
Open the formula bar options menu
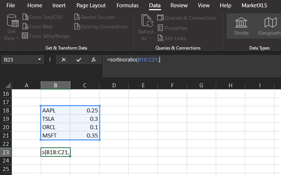50,60
